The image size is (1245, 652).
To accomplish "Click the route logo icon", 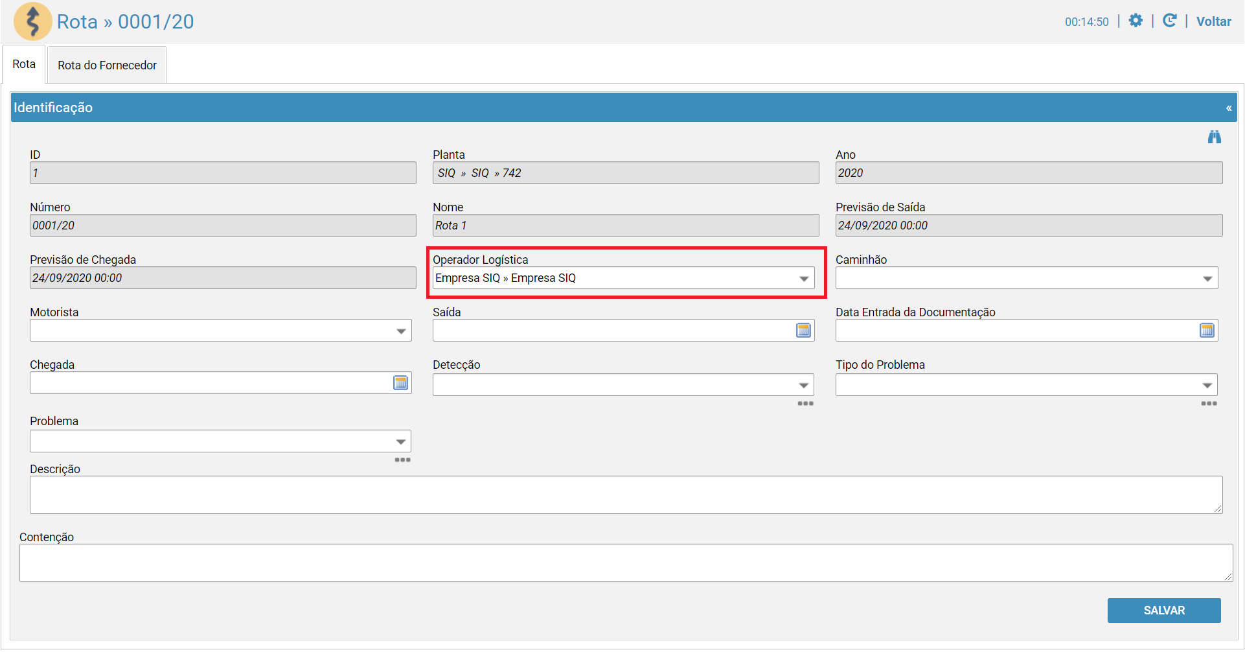I will (x=33, y=21).
